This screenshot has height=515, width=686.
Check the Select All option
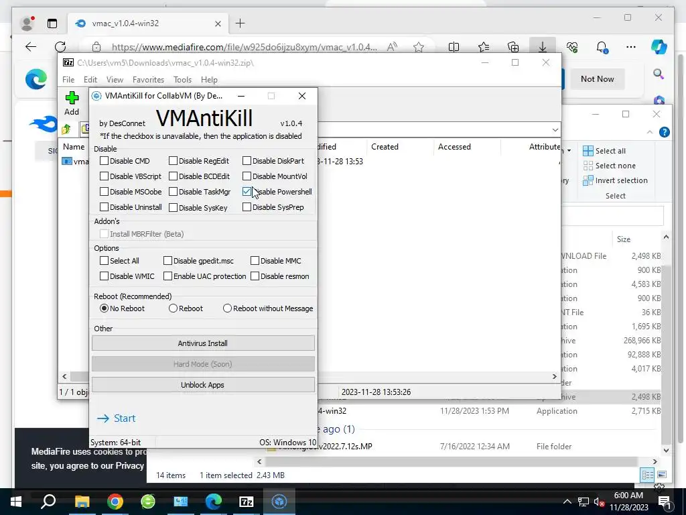coord(104,261)
